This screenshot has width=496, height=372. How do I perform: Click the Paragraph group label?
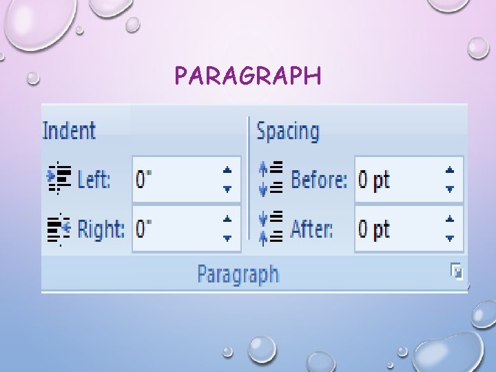(x=238, y=274)
